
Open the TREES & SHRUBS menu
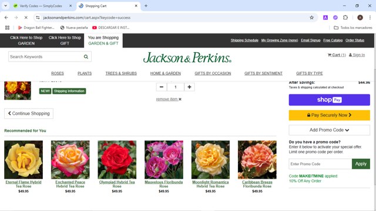click(x=121, y=73)
